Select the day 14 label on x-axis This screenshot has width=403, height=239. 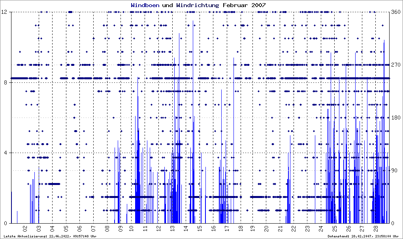pyautogui.click(x=186, y=228)
